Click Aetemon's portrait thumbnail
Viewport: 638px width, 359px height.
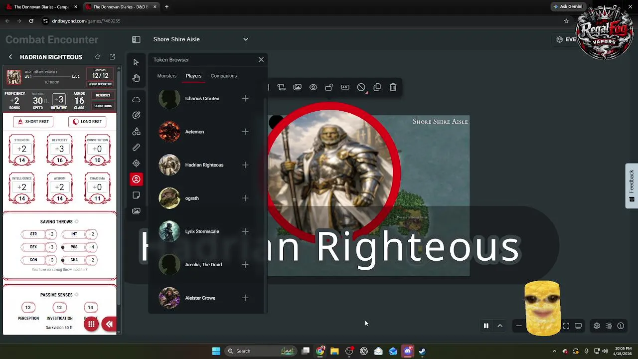coord(169,132)
